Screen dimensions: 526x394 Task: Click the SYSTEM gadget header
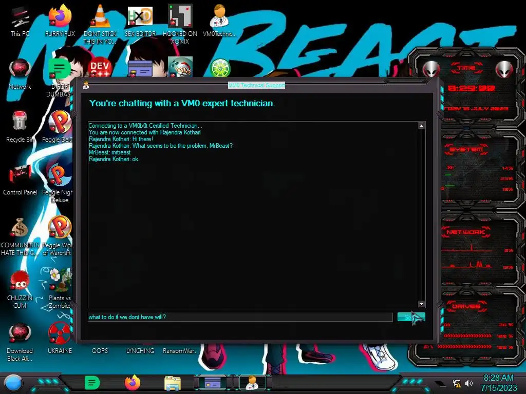466,149
